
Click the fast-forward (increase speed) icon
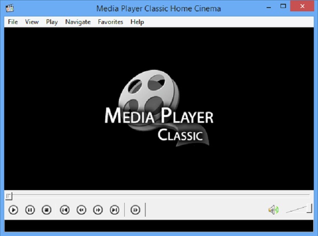[x=98, y=210]
